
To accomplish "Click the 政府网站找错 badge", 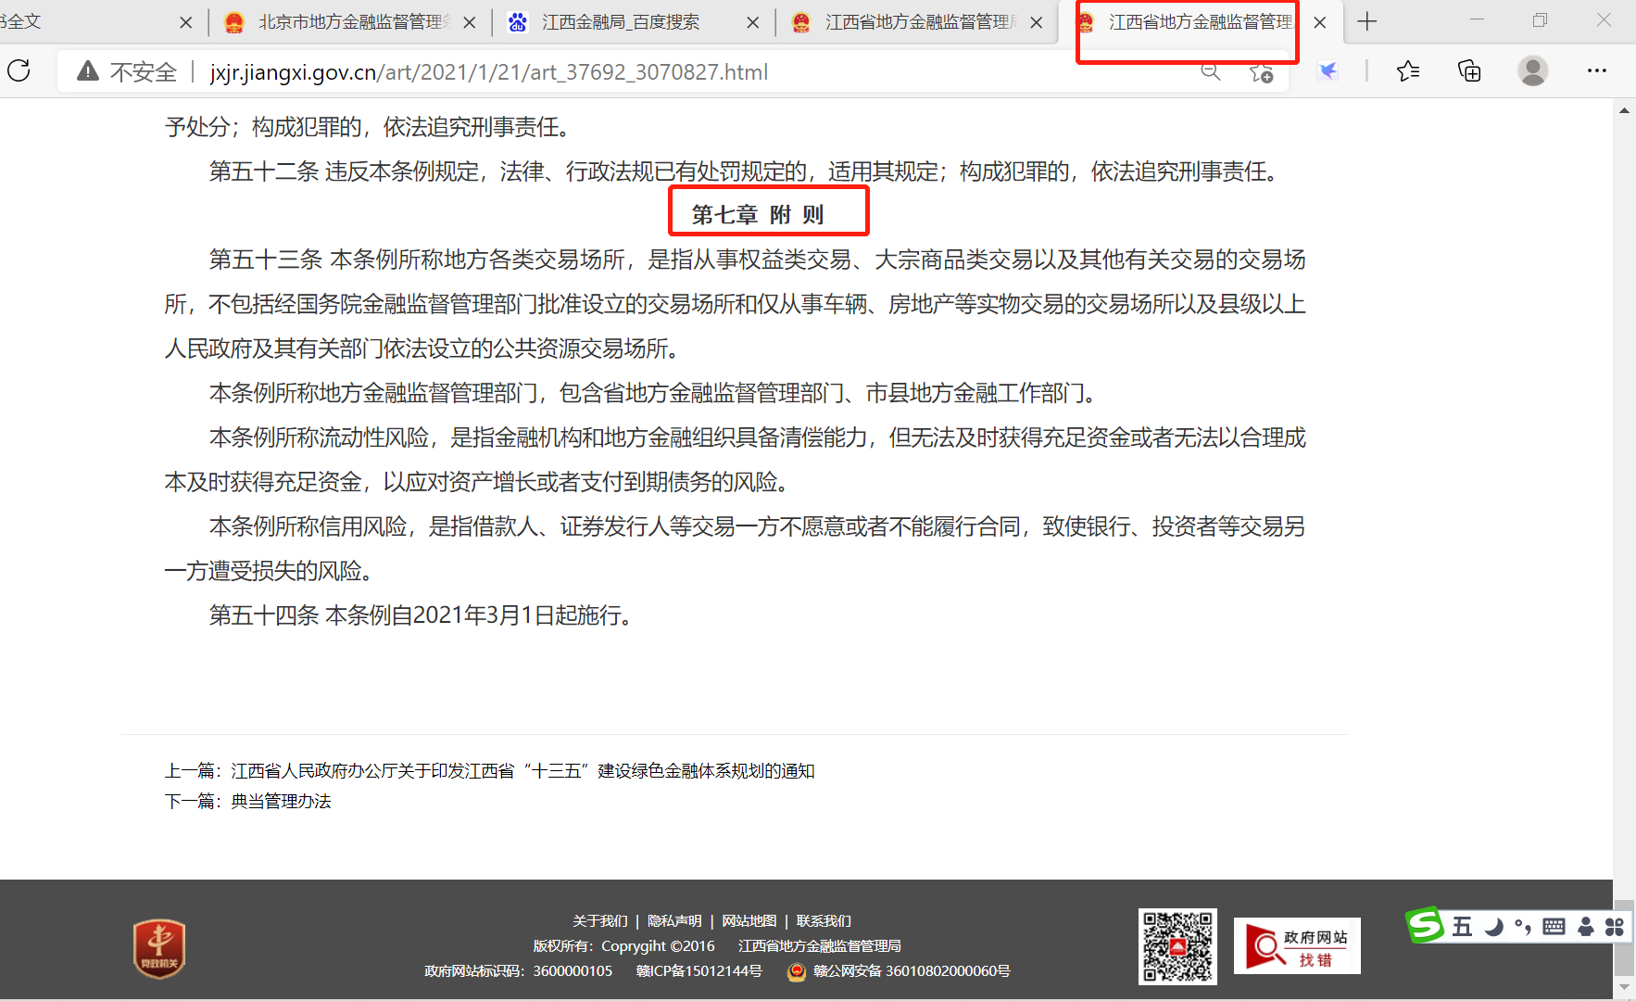I will 1297,946.
